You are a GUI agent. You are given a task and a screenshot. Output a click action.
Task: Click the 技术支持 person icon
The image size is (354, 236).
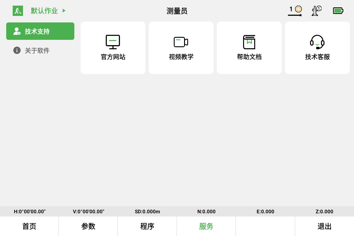click(x=17, y=31)
